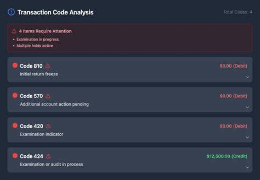Viewport: 260px width, 180px height.
Task: Click the 4 Items Require Attention heading
Action: (45, 31)
